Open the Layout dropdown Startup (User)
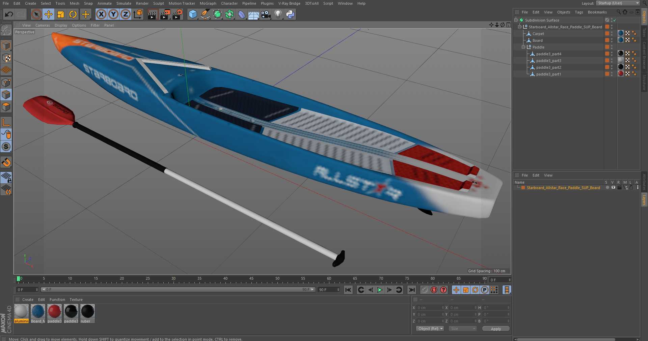This screenshot has width=648, height=341. tap(618, 3)
